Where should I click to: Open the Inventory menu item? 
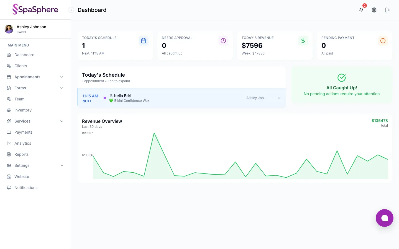tap(23, 110)
